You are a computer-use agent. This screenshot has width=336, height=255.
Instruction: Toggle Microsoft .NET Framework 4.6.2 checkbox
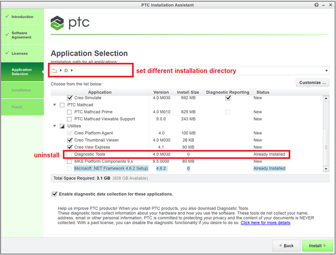click(69, 168)
